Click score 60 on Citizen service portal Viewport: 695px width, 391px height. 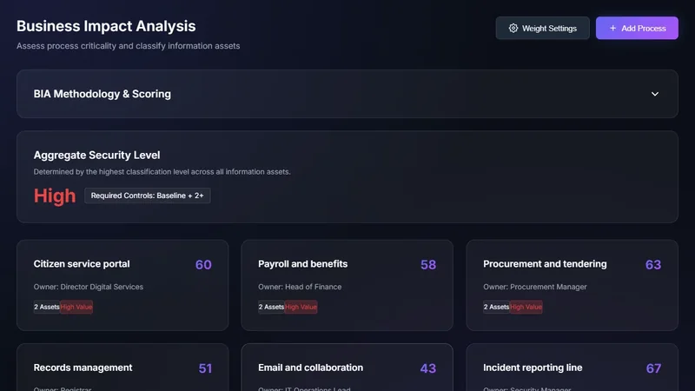[x=203, y=265]
